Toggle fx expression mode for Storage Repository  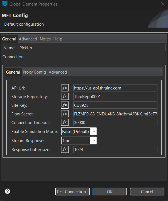coord(65,96)
